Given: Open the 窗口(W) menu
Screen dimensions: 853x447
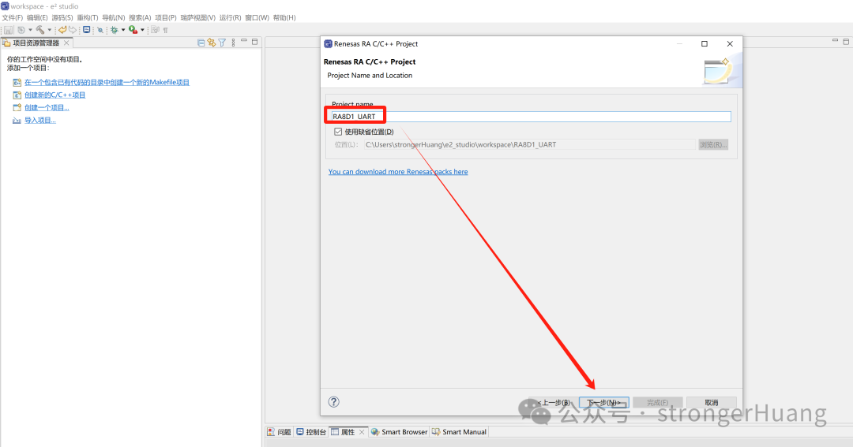Looking at the screenshot, I should pos(257,17).
